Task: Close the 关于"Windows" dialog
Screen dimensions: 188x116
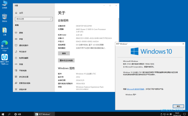Action: [183, 44]
